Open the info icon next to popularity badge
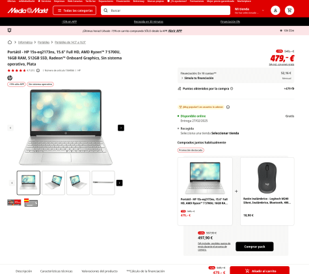The width and height of the screenshot is (309, 274). (228, 107)
